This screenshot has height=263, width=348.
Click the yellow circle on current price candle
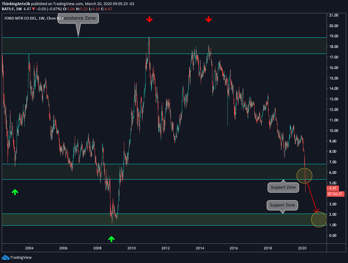point(305,176)
